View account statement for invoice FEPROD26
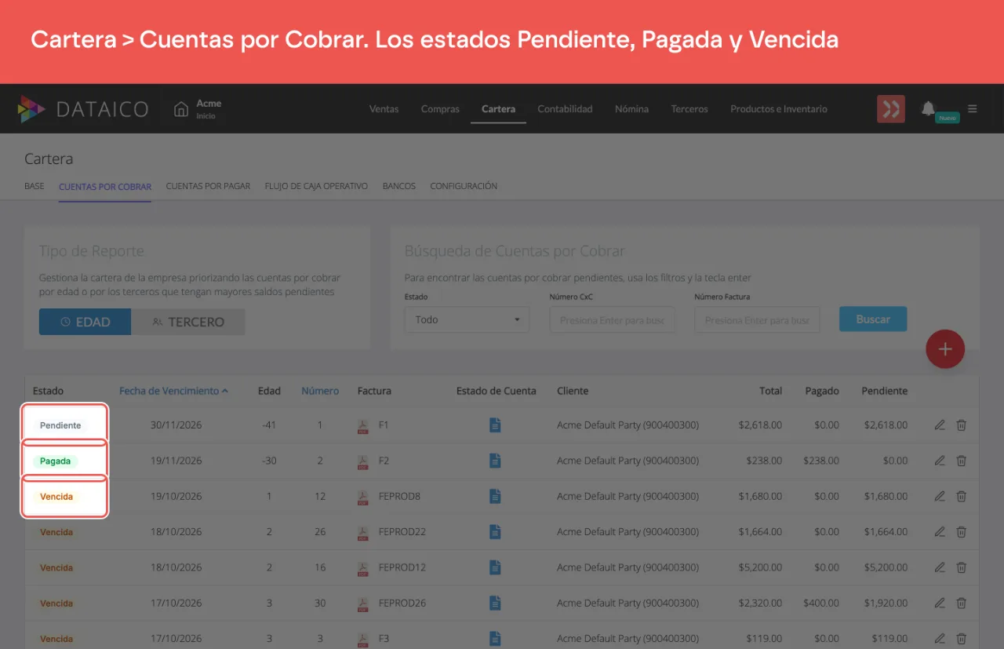 click(x=495, y=603)
